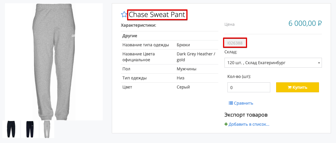
Task: Click the Chase Sweat Pant title
Action: click(157, 15)
